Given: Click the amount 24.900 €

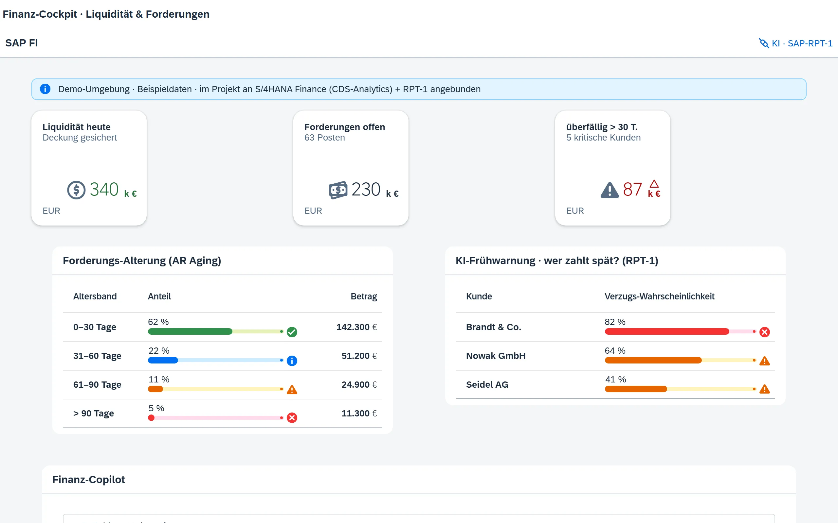Looking at the screenshot, I should point(359,384).
